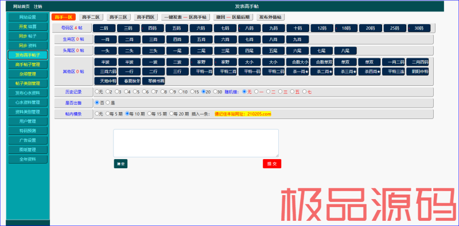Select the 阴阳中特 post type
This screenshot has width=459, height=226.
(418, 72)
